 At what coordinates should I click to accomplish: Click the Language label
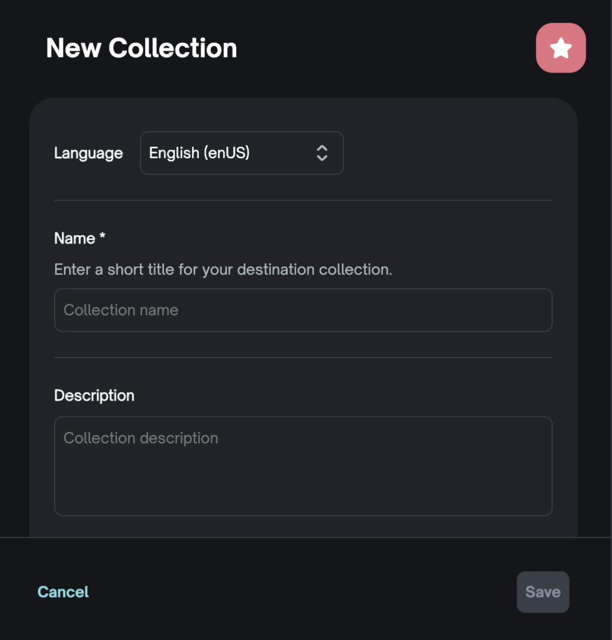click(88, 153)
